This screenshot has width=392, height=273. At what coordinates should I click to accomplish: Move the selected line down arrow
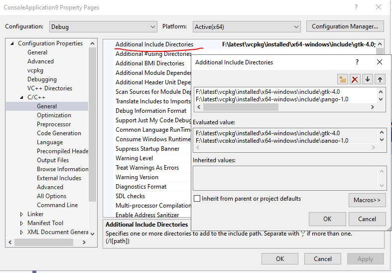click(x=367, y=79)
